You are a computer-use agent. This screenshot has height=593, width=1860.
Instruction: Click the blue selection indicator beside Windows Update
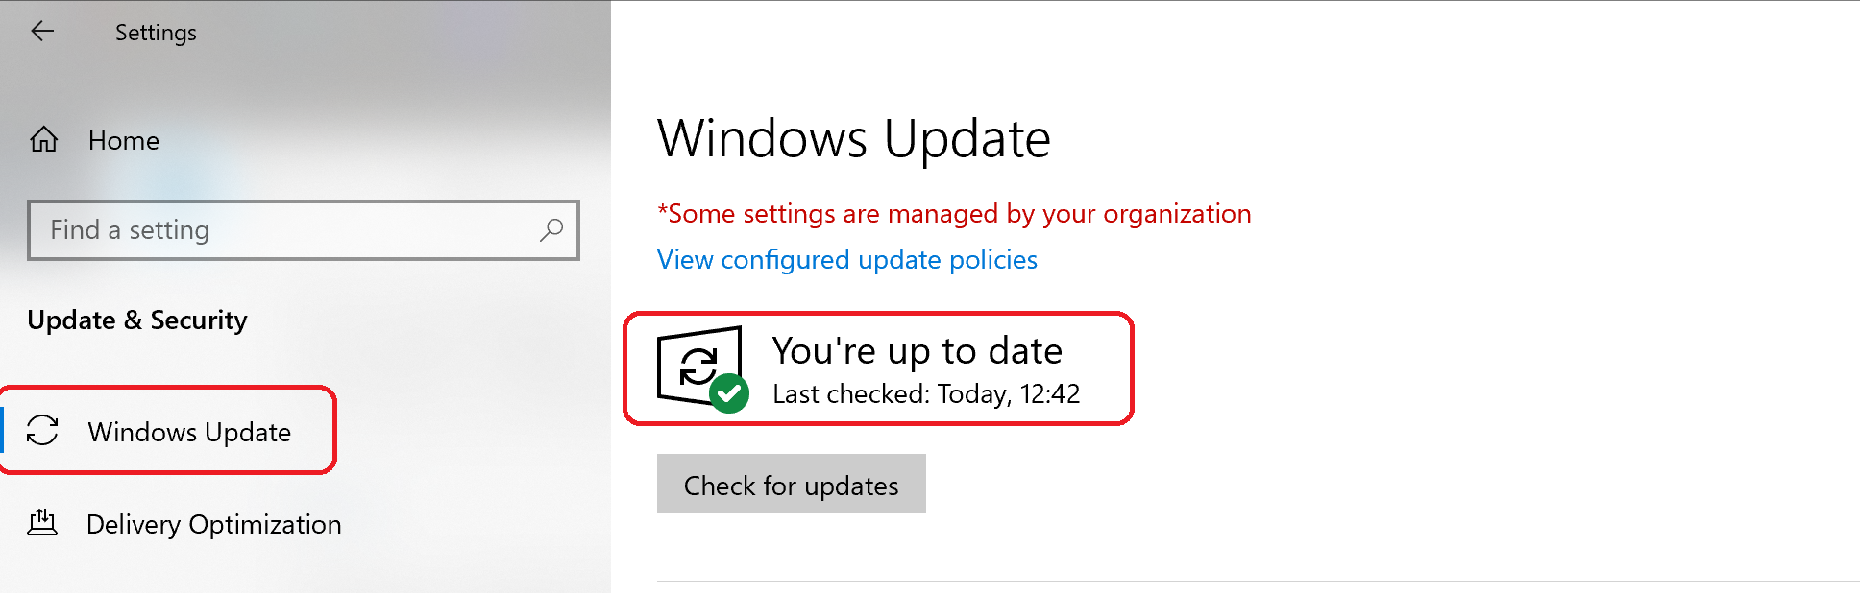(x=2, y=430)
